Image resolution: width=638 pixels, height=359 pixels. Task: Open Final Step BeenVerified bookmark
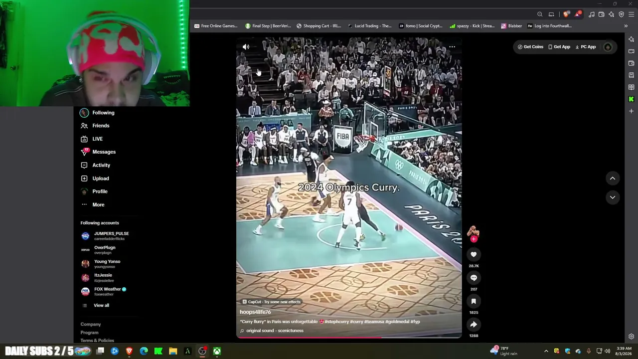268,26
